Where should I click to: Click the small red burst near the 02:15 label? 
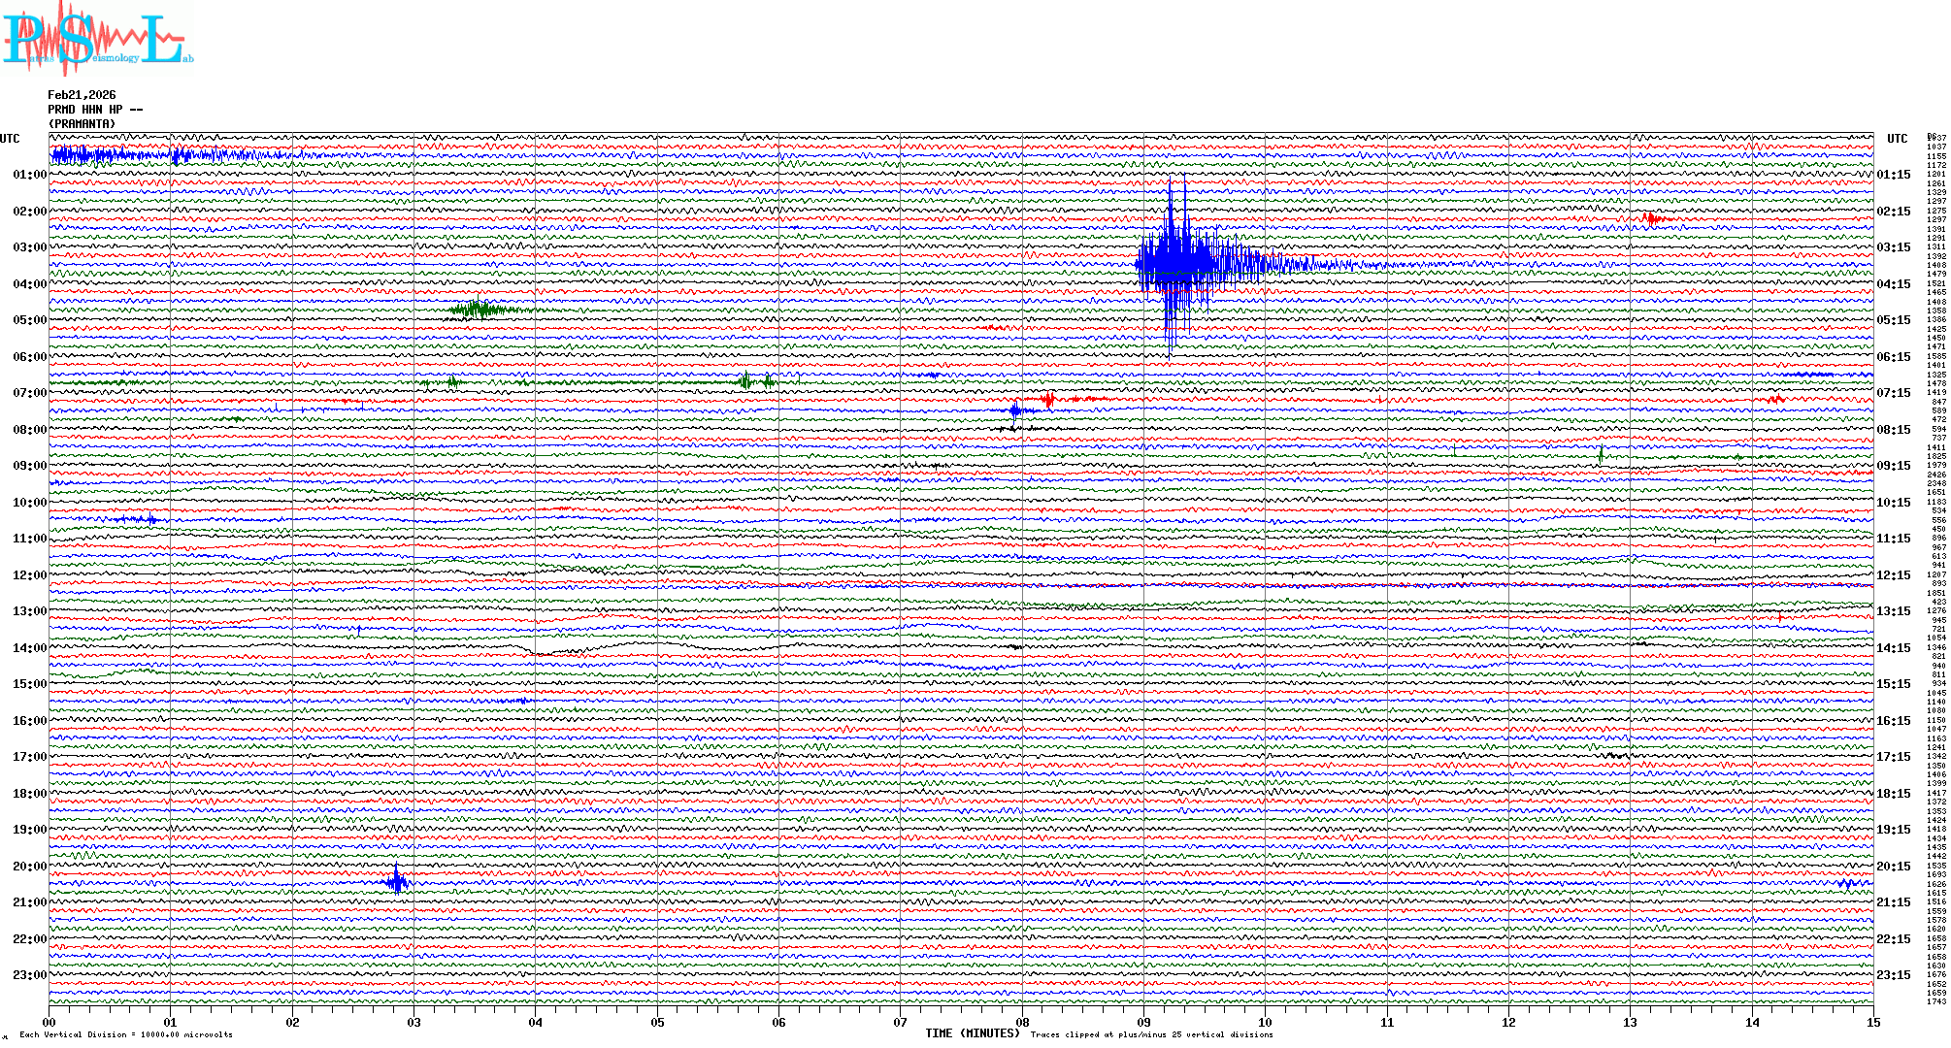click(x=1652, y=218)
